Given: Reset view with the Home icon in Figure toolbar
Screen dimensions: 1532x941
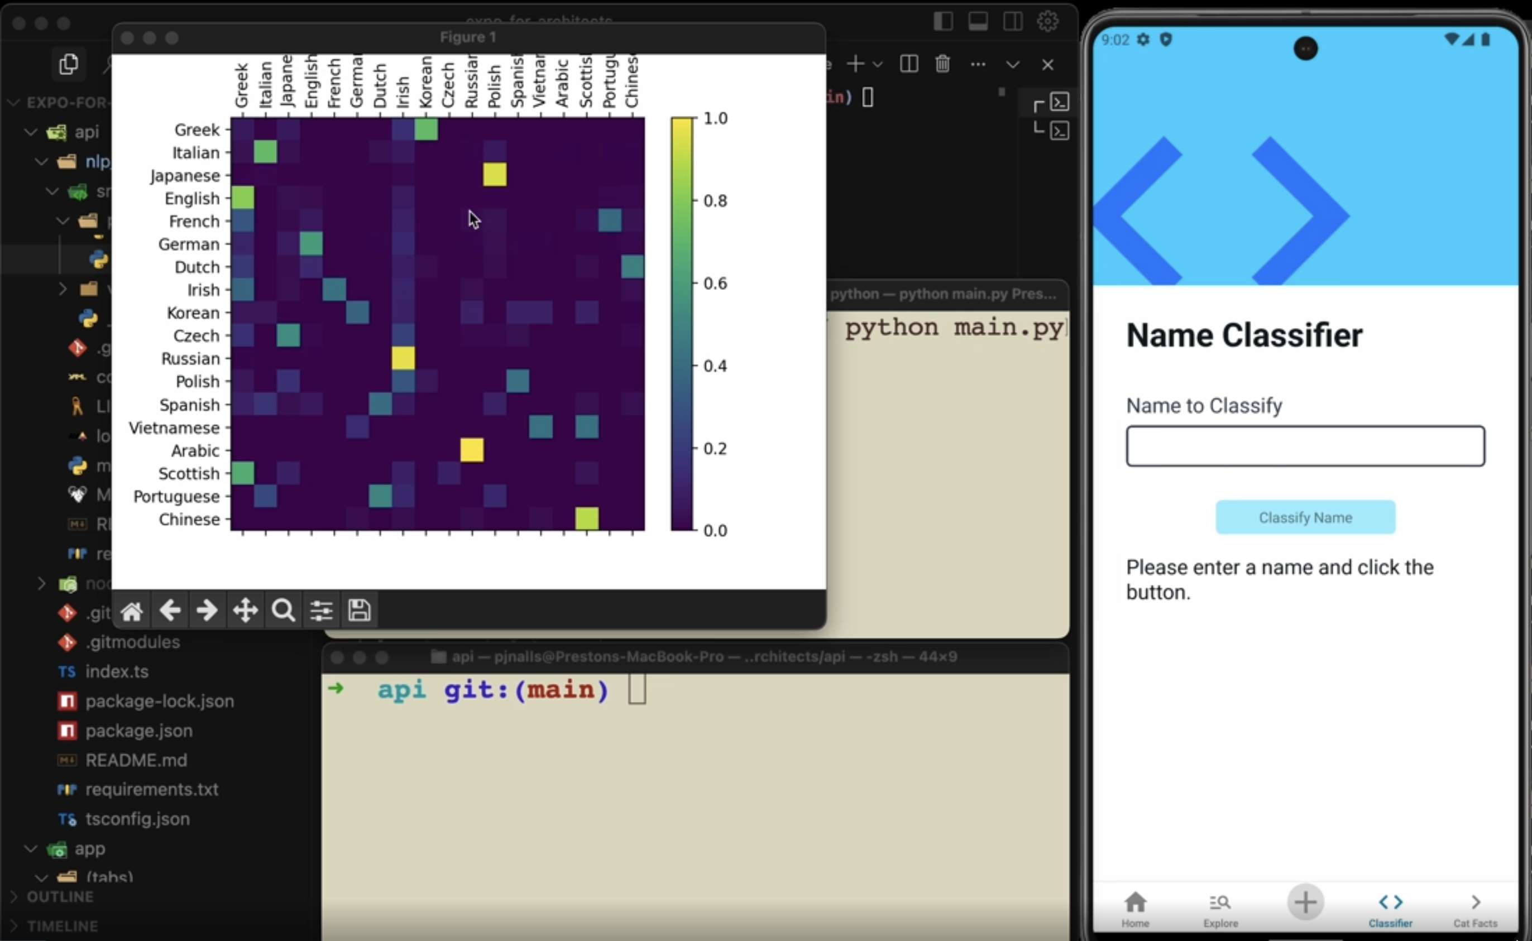Looking at the screenshot, I should pyautogui.click(x=131, y=611).
